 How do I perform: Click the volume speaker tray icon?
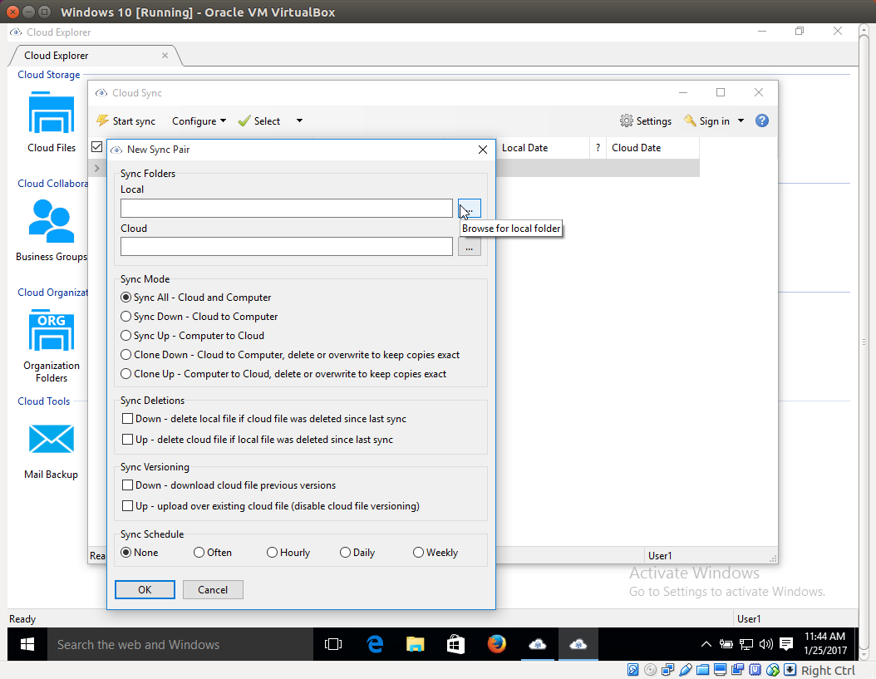(x=766, y=644)
